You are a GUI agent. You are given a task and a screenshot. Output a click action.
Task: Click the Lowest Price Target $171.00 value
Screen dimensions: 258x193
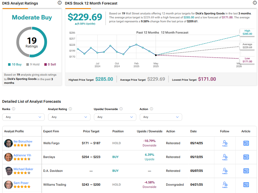207,79
